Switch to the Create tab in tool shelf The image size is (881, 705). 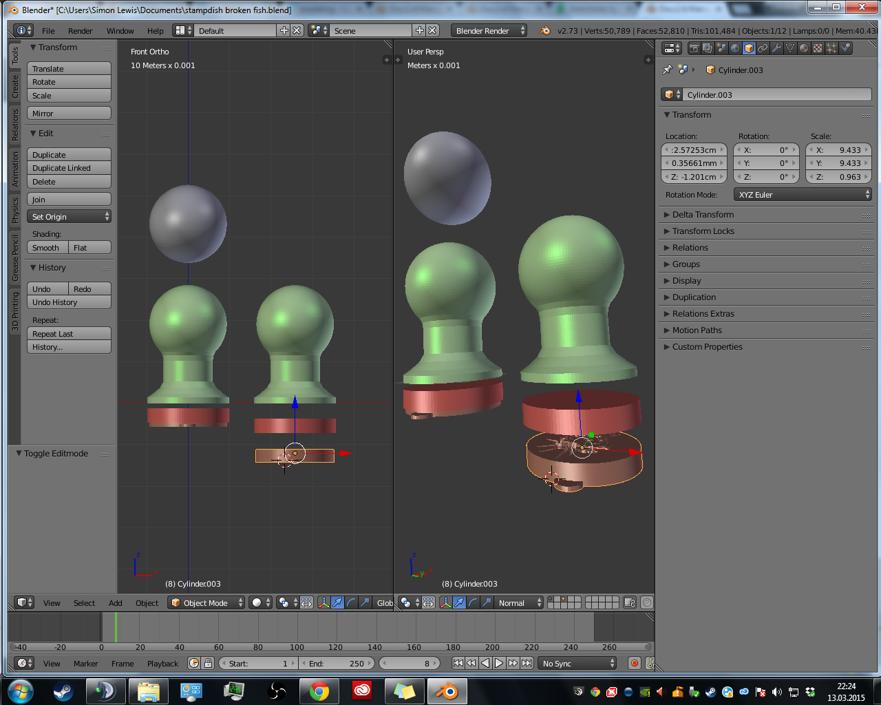[x=15, y=87]
